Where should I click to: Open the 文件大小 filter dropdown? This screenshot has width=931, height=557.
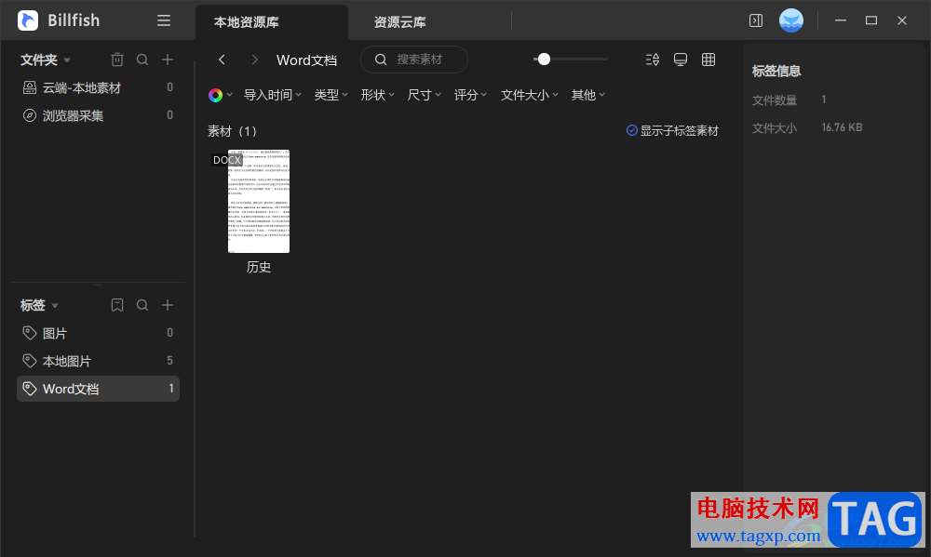coord(530,95)
